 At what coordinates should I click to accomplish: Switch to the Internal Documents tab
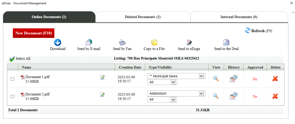point(239,17)
